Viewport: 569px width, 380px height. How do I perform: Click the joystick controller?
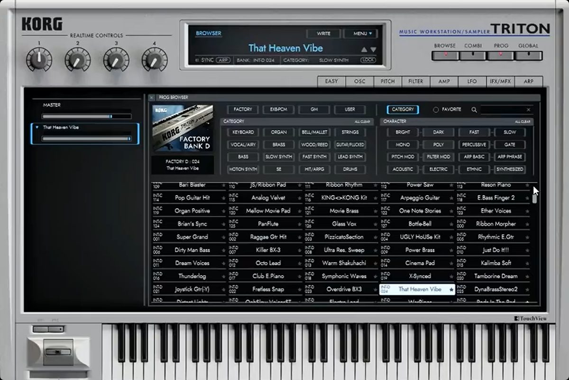[x=58, y=353]
